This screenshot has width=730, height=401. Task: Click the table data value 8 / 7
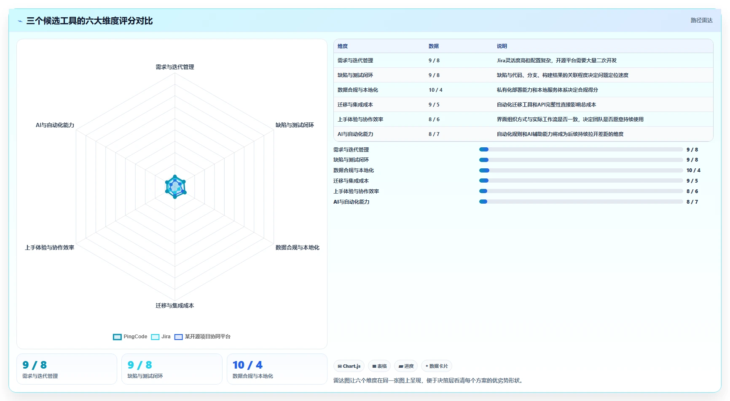[434, 134]
